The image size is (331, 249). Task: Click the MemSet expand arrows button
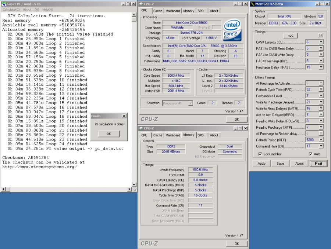[320, 35]
